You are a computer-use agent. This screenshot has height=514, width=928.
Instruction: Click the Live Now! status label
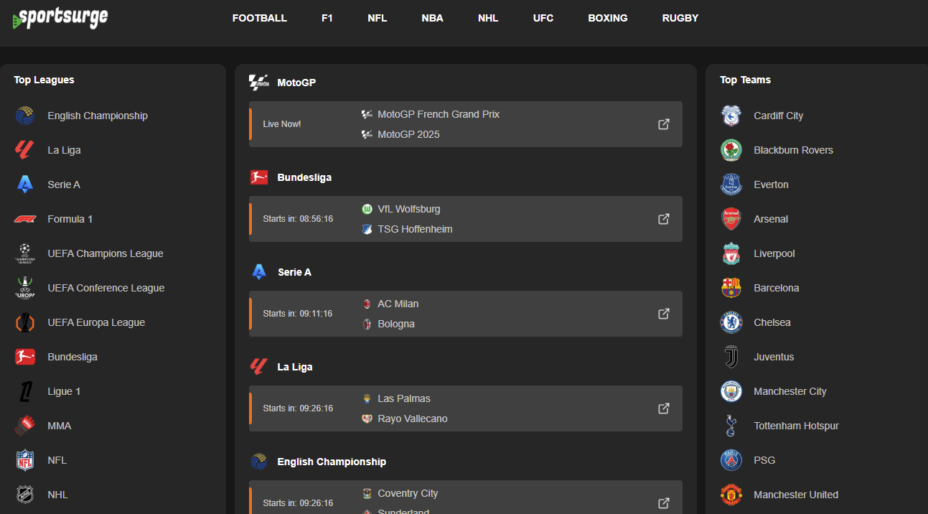(x=282, y=124)
